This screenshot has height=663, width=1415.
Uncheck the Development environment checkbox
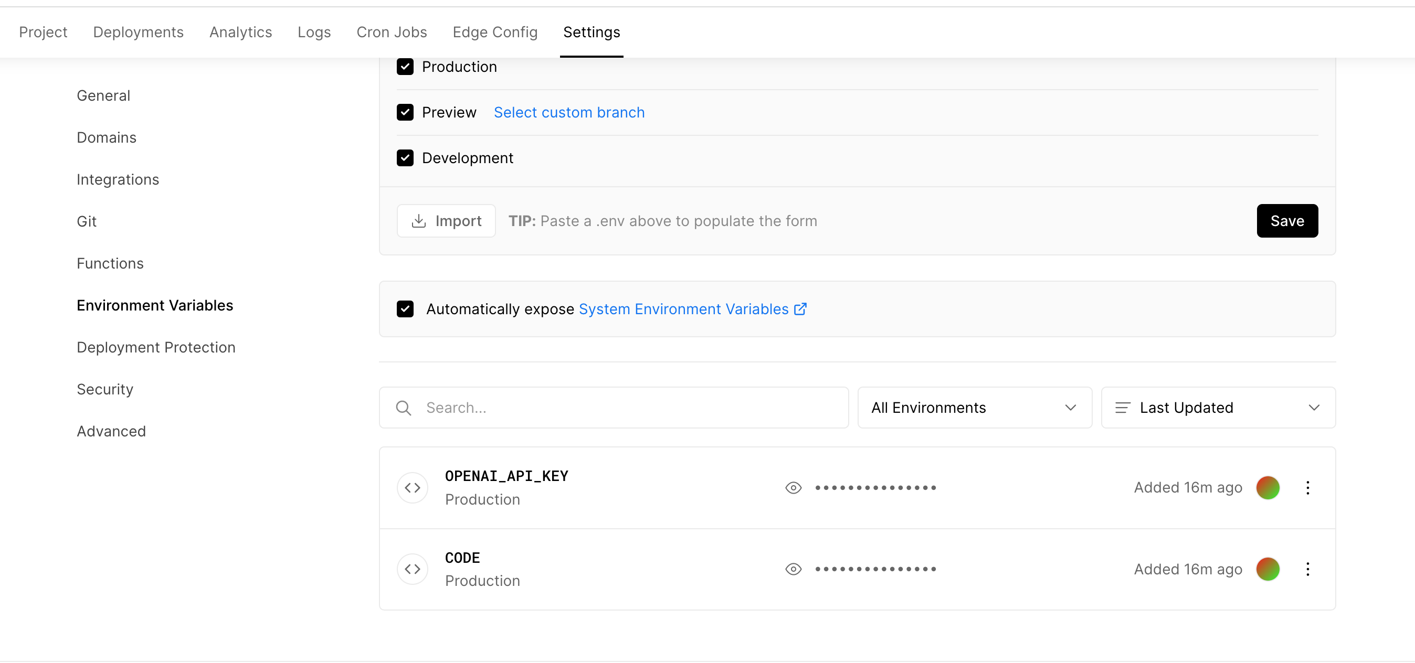(405, 157)
